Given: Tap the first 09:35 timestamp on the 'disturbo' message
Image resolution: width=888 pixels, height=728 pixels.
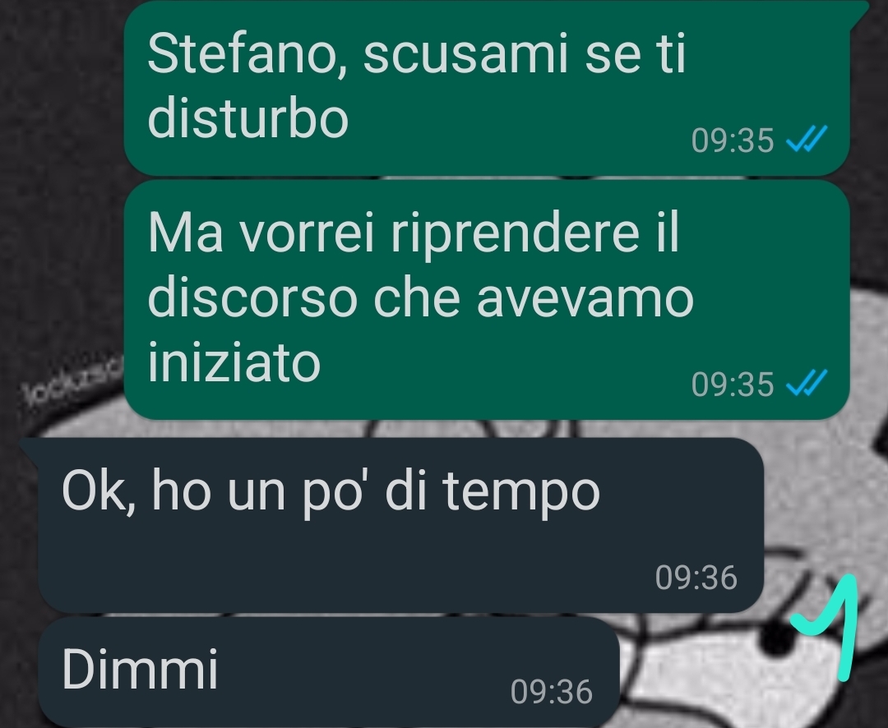Looking at the screenshot, I should tap(733, 140).
